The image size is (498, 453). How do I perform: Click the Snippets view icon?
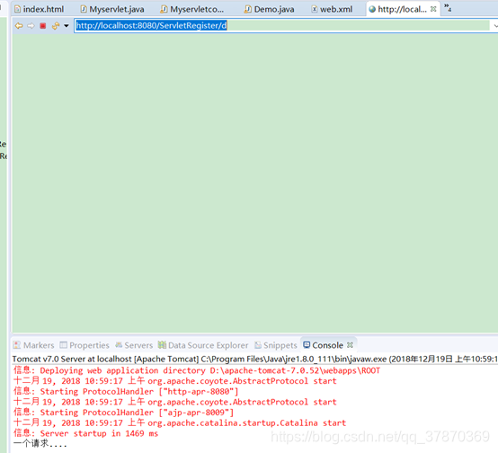point(258,345)
